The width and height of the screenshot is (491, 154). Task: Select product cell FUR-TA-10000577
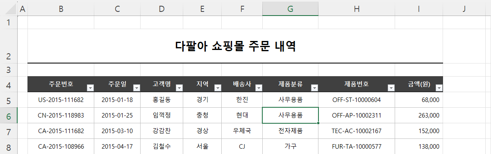pos(357,146)
